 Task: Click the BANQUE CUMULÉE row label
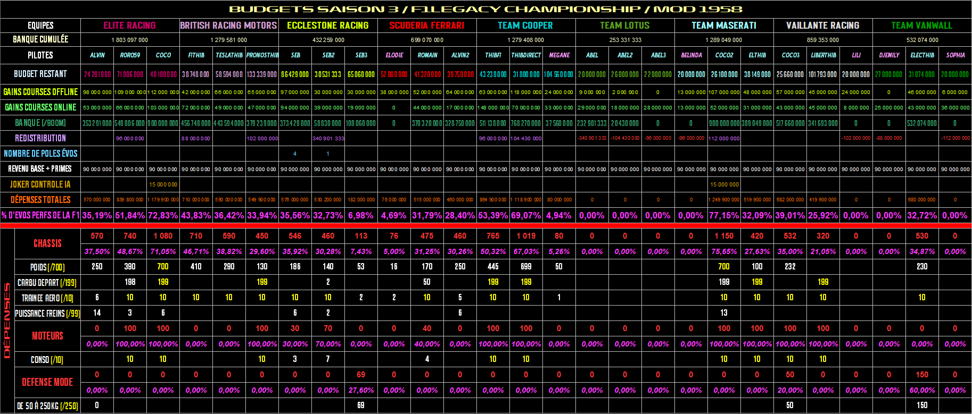40,39
